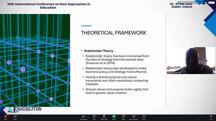Open the Participants panel

click(84, 116)
